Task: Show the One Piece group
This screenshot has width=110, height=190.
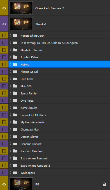Action: pyautogui.click(x=4, y=100)
